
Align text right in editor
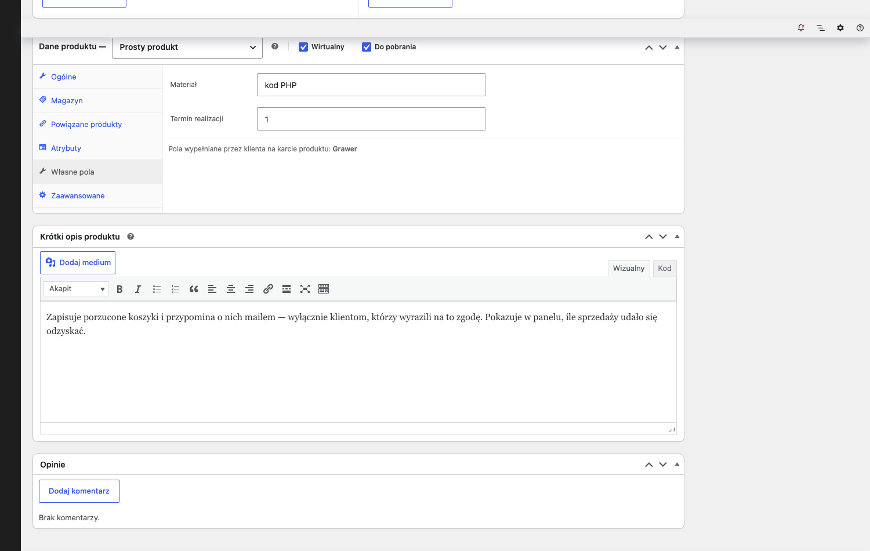[249, 289]
